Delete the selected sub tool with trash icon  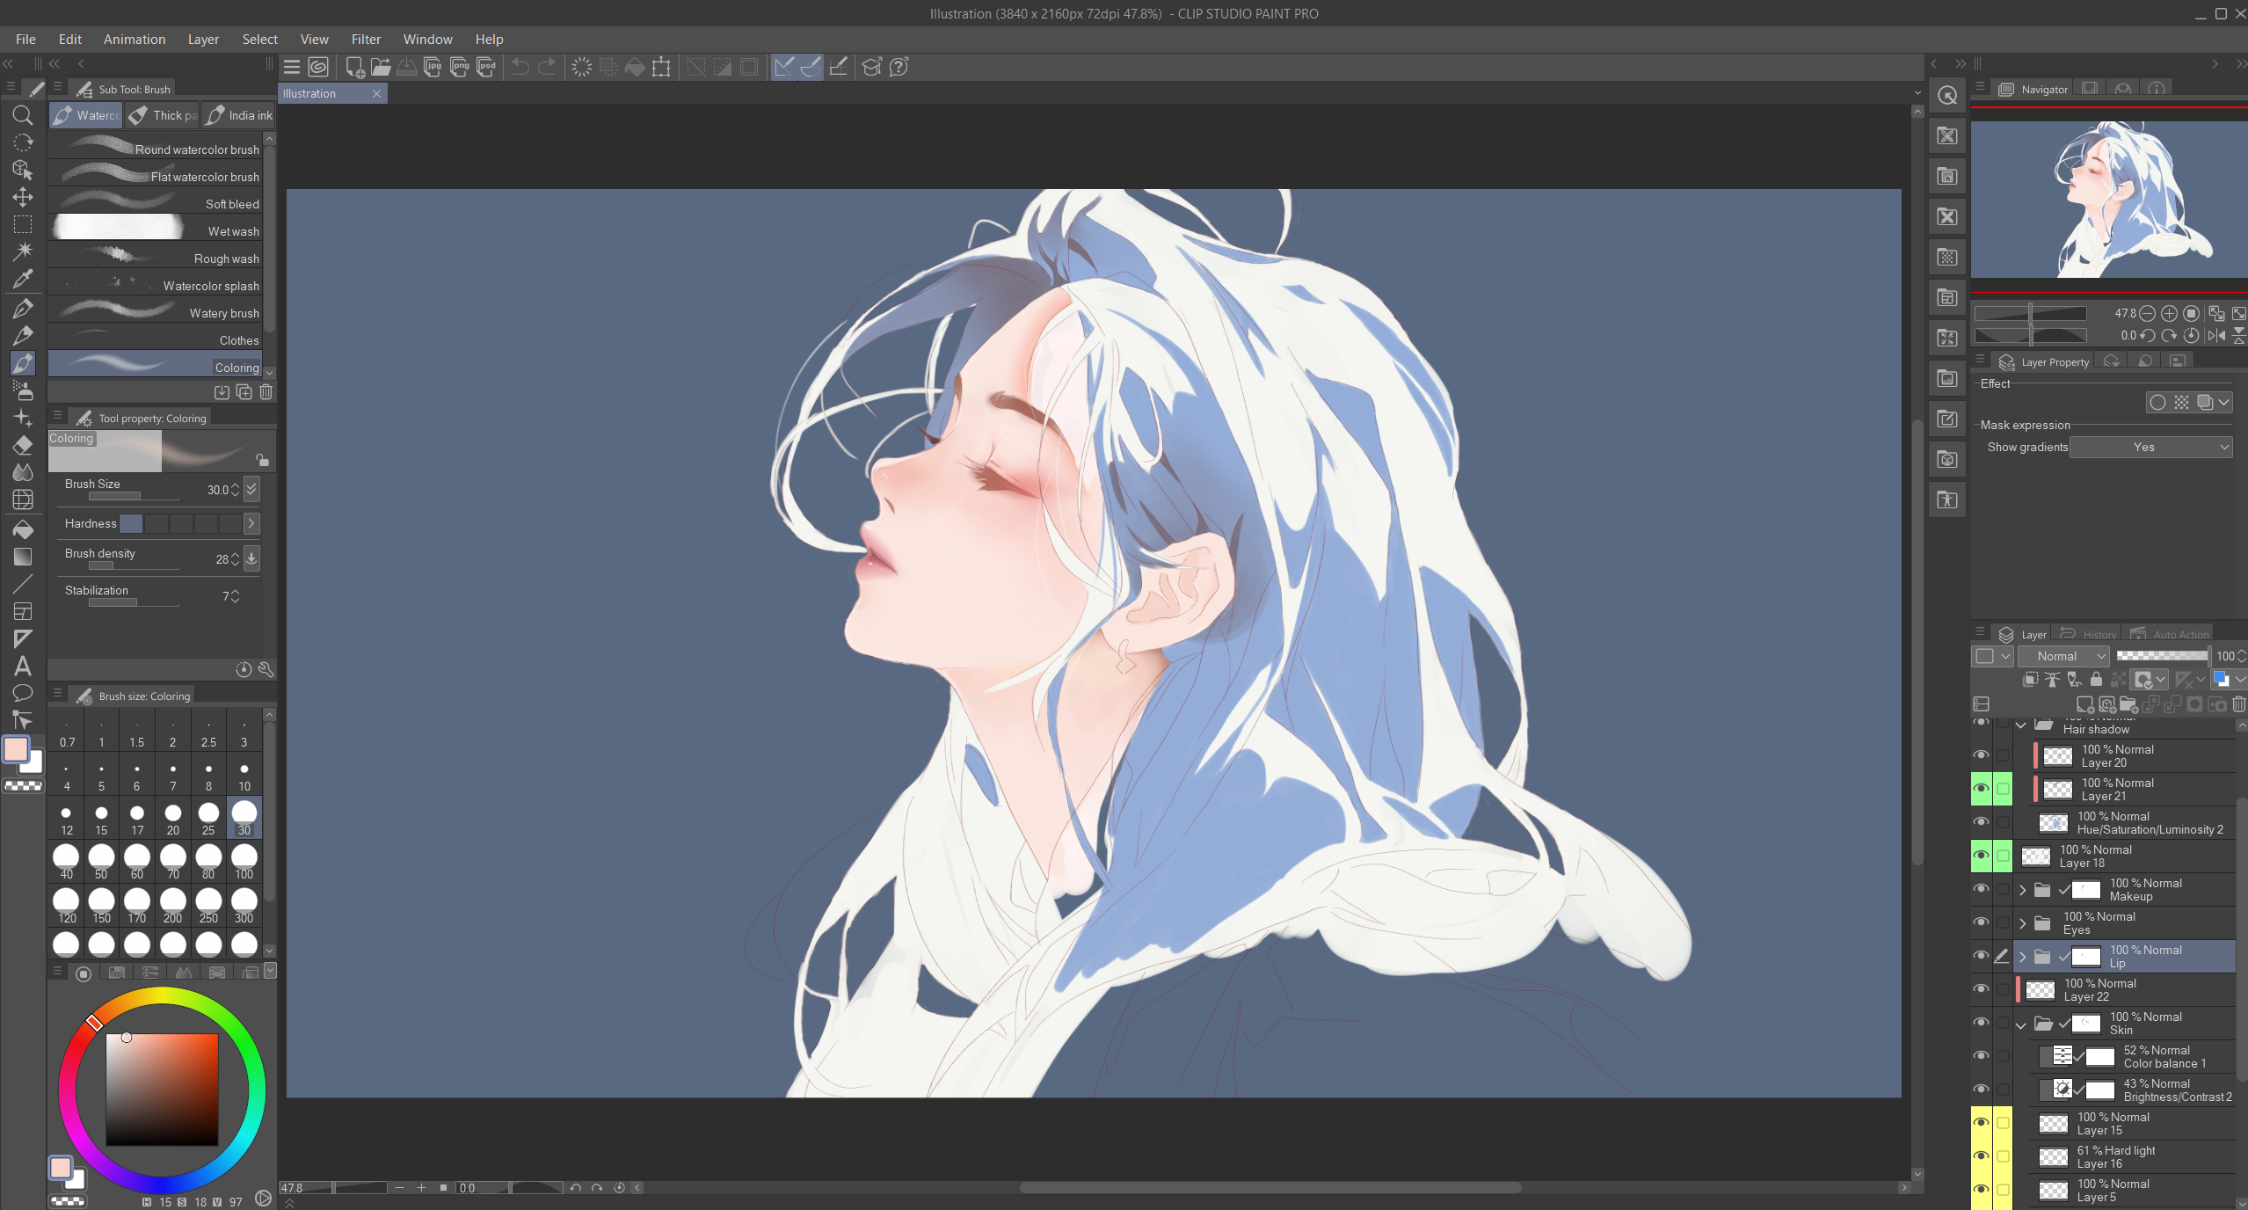click(266, 392)
